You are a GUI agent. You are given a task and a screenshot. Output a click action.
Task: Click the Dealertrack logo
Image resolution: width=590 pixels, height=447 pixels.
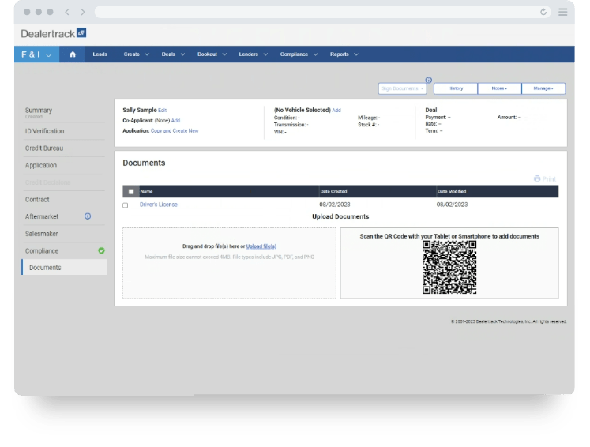pos(54,33)
